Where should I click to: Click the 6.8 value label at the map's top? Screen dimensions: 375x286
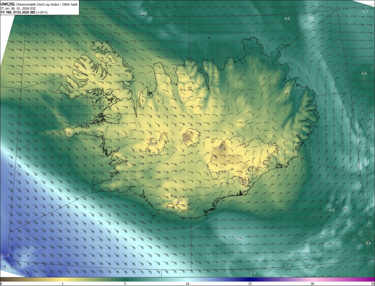(x=144, y=13)
